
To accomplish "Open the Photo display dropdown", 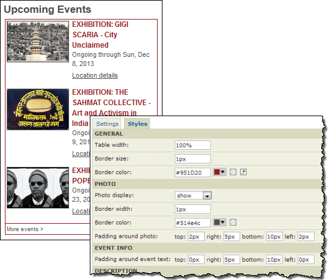I will pyautogui.click(x=193, y=196).
